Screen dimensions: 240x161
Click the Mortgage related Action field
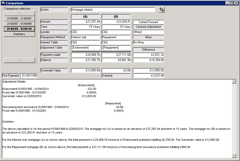point(113,10)
